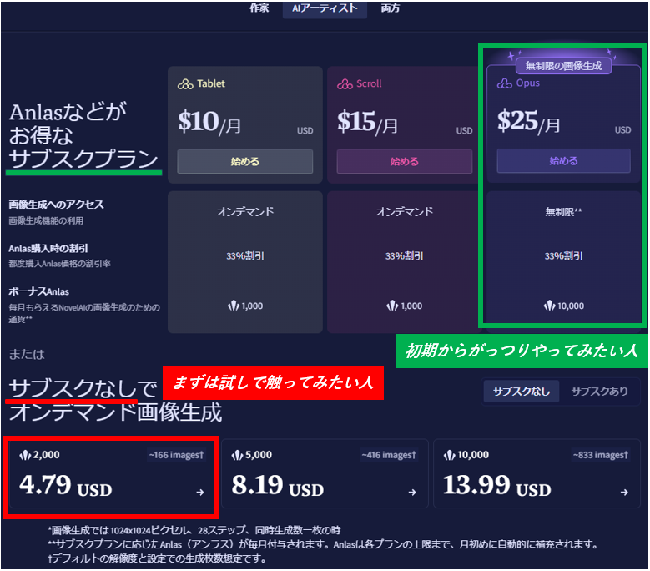Select the AIアーティスト tab

click(325, 8)
